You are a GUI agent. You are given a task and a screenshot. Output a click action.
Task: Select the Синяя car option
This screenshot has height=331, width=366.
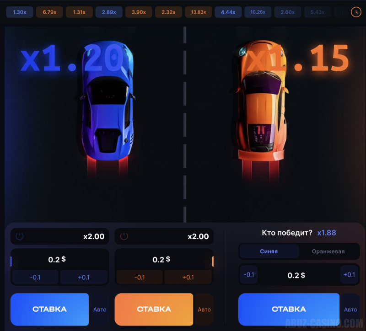[x=269, y=251]
